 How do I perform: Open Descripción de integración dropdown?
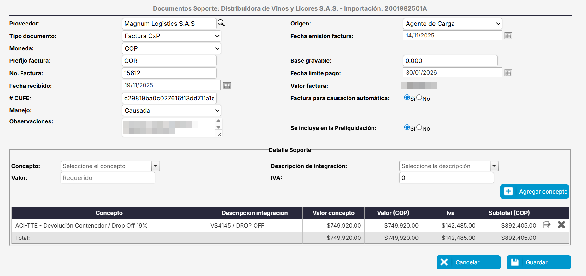click(x=494, y=166)
